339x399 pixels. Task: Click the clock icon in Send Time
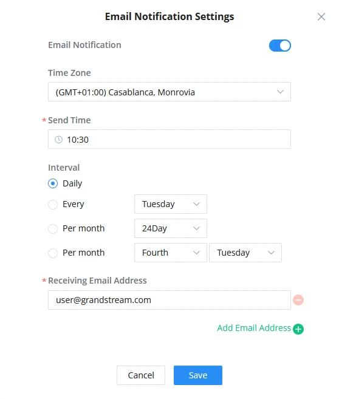tap(58, 140)
